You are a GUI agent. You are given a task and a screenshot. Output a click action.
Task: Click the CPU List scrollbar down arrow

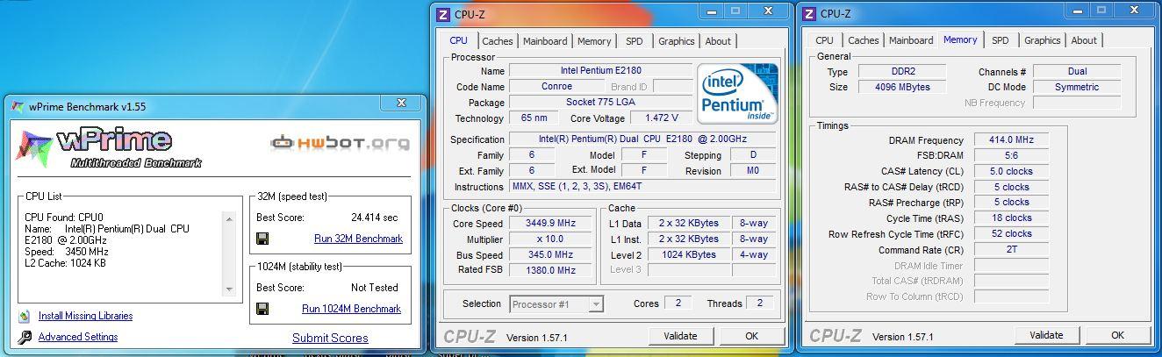[229, 289]
